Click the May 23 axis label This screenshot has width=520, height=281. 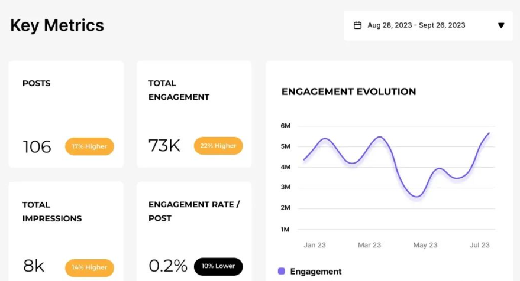tap(425, 245)
